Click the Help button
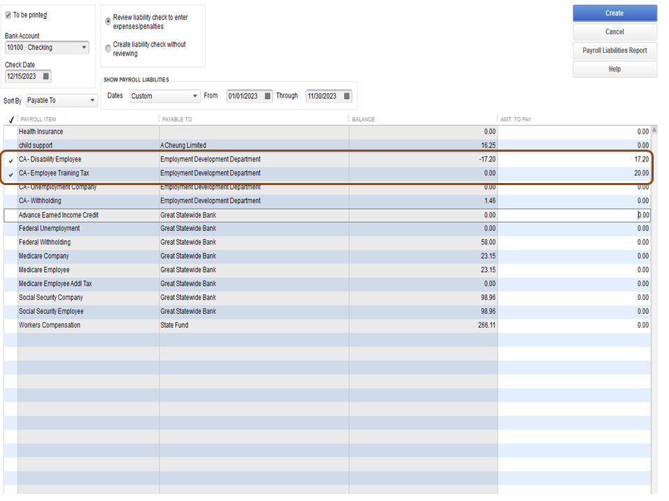 [614, 69]
